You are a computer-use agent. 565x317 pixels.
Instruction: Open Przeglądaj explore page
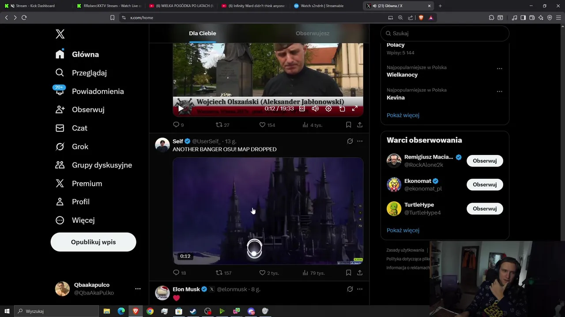pos(81,73)
